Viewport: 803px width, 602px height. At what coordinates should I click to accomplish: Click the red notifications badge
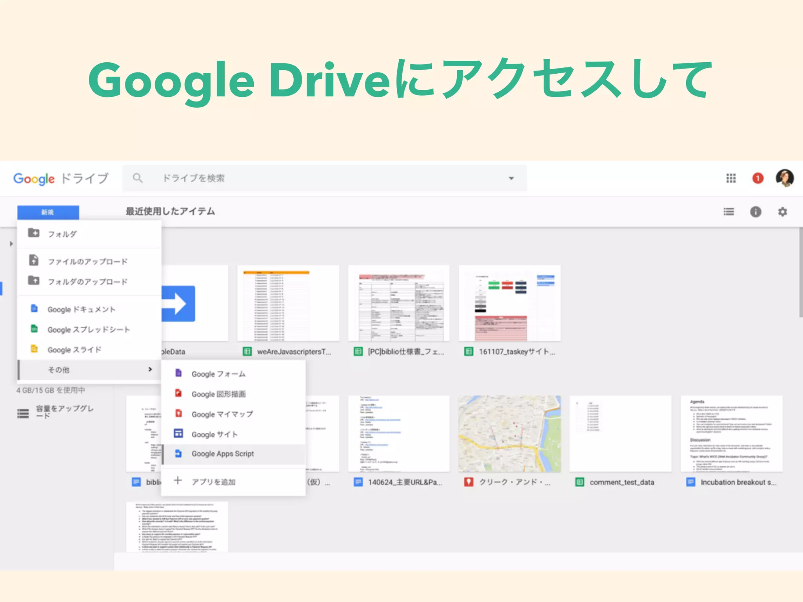758,178
